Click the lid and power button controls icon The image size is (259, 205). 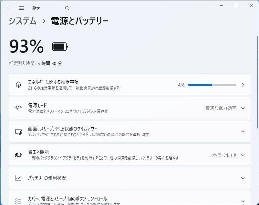point(19,200)
